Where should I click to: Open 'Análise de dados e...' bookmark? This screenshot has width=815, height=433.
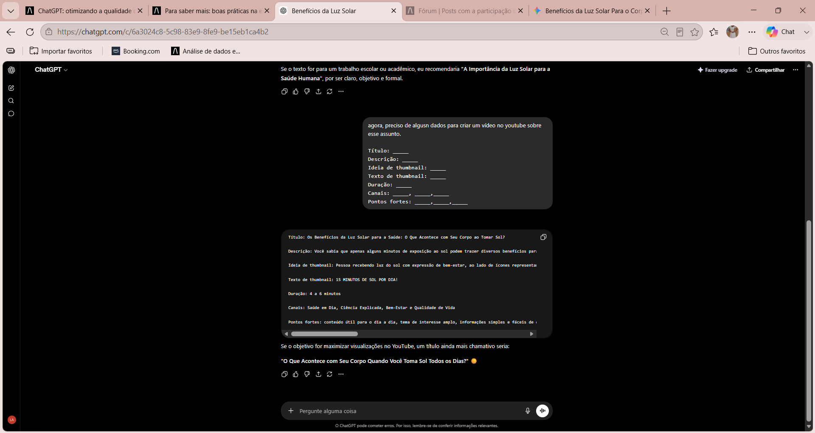[x=206, y=51]
